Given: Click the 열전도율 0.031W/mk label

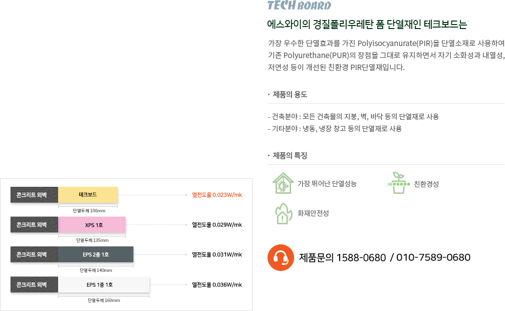Looking at the screenshot, I should (217, 254).
